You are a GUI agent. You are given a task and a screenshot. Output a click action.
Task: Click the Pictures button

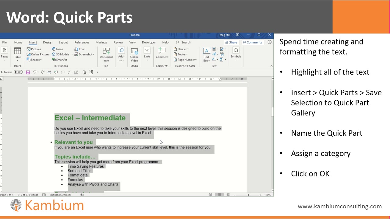pos(34,49)
